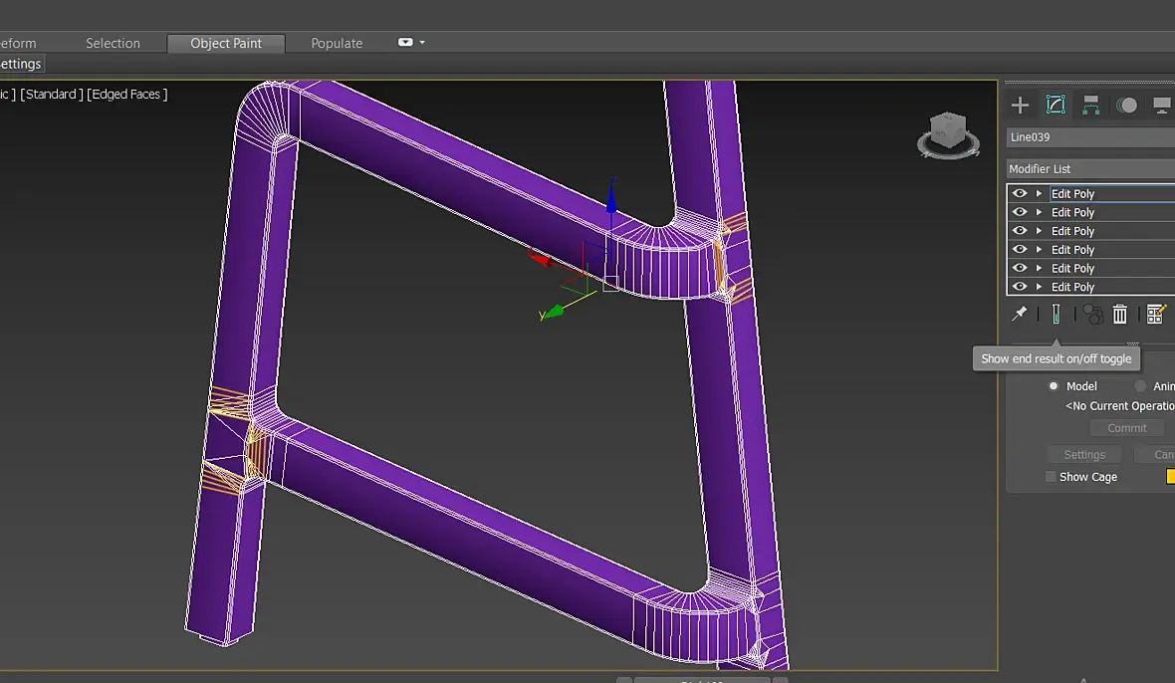Select the Model radio button
This screenshot has width=1175, height=683.
pos(1054,386)
